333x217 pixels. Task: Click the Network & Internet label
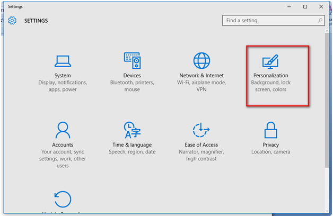[201, 76]
